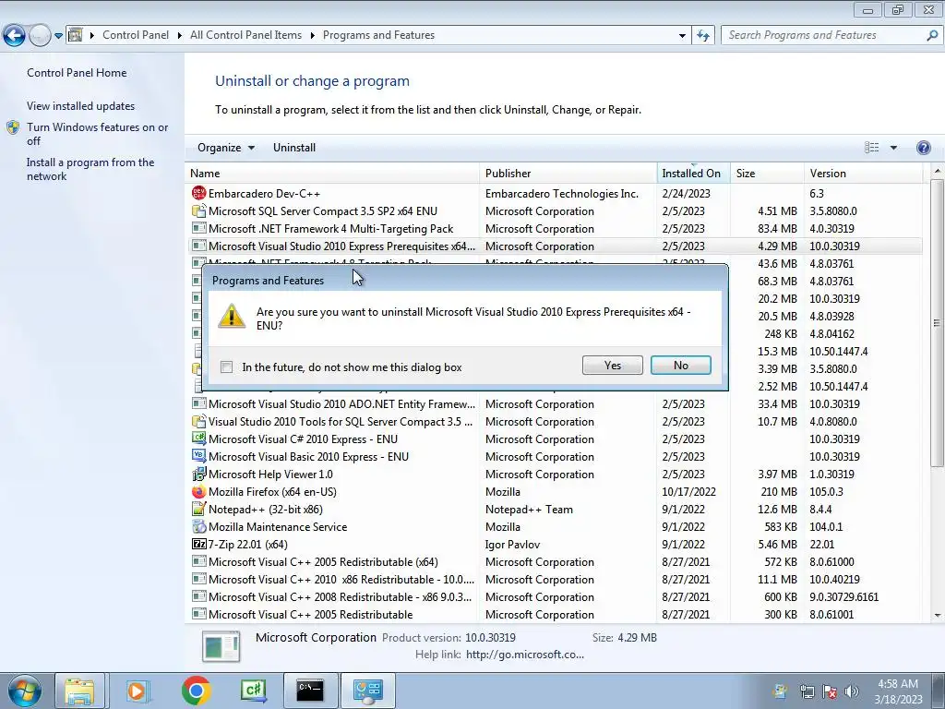The height and width of the screenshot is (709, 945).
Task: Open Install a program from the network
Action: click(x=90, y=170)
